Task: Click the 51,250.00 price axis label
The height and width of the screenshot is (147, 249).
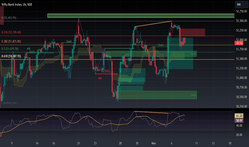Action: coord(241,68)
